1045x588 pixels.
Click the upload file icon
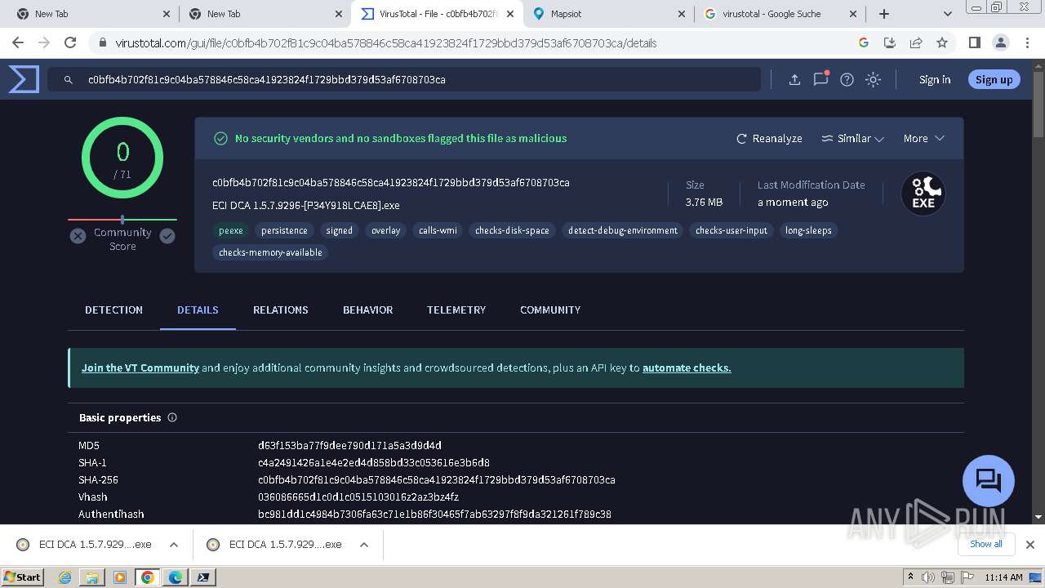794,79
